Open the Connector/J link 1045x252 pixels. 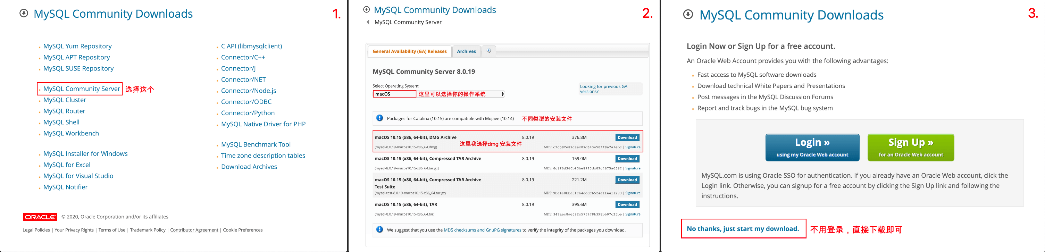click(238, 69)
